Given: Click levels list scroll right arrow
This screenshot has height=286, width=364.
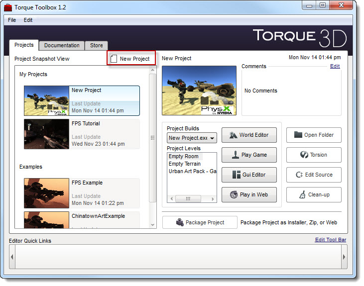Looking at the screenshot, I should 213,199.
